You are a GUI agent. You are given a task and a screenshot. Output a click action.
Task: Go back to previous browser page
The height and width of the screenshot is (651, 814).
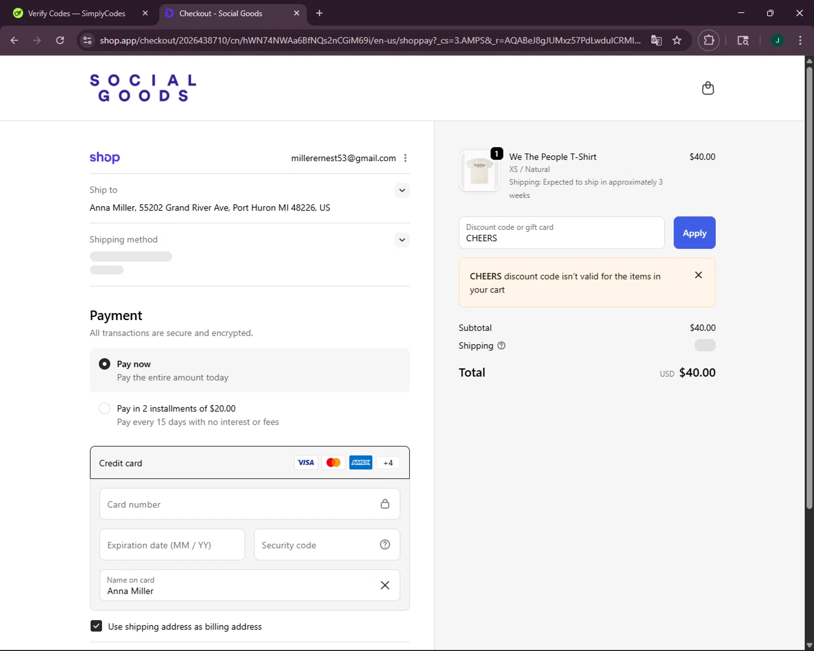(x=15, y=40)
